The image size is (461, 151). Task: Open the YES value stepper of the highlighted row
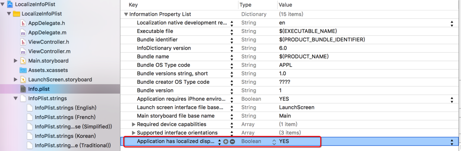pyautogui.click(x=452, y=142)
